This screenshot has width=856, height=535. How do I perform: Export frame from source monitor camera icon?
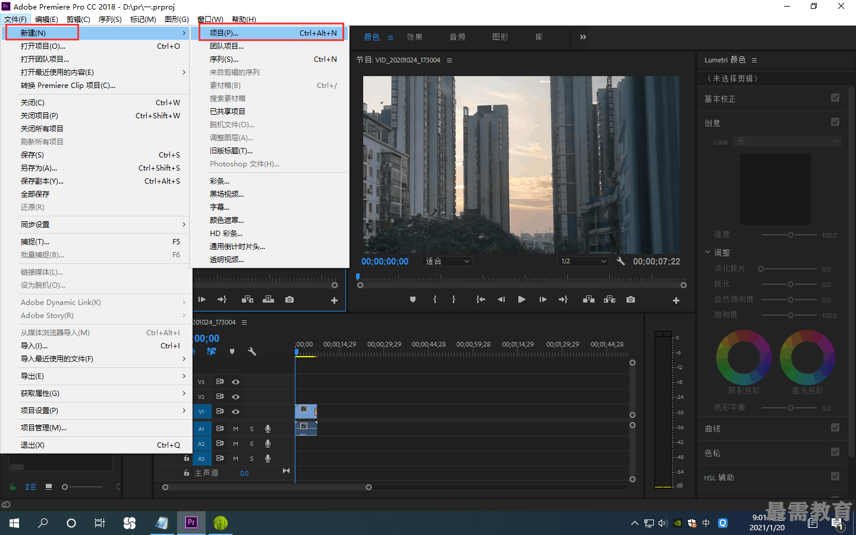pos(289,300)
